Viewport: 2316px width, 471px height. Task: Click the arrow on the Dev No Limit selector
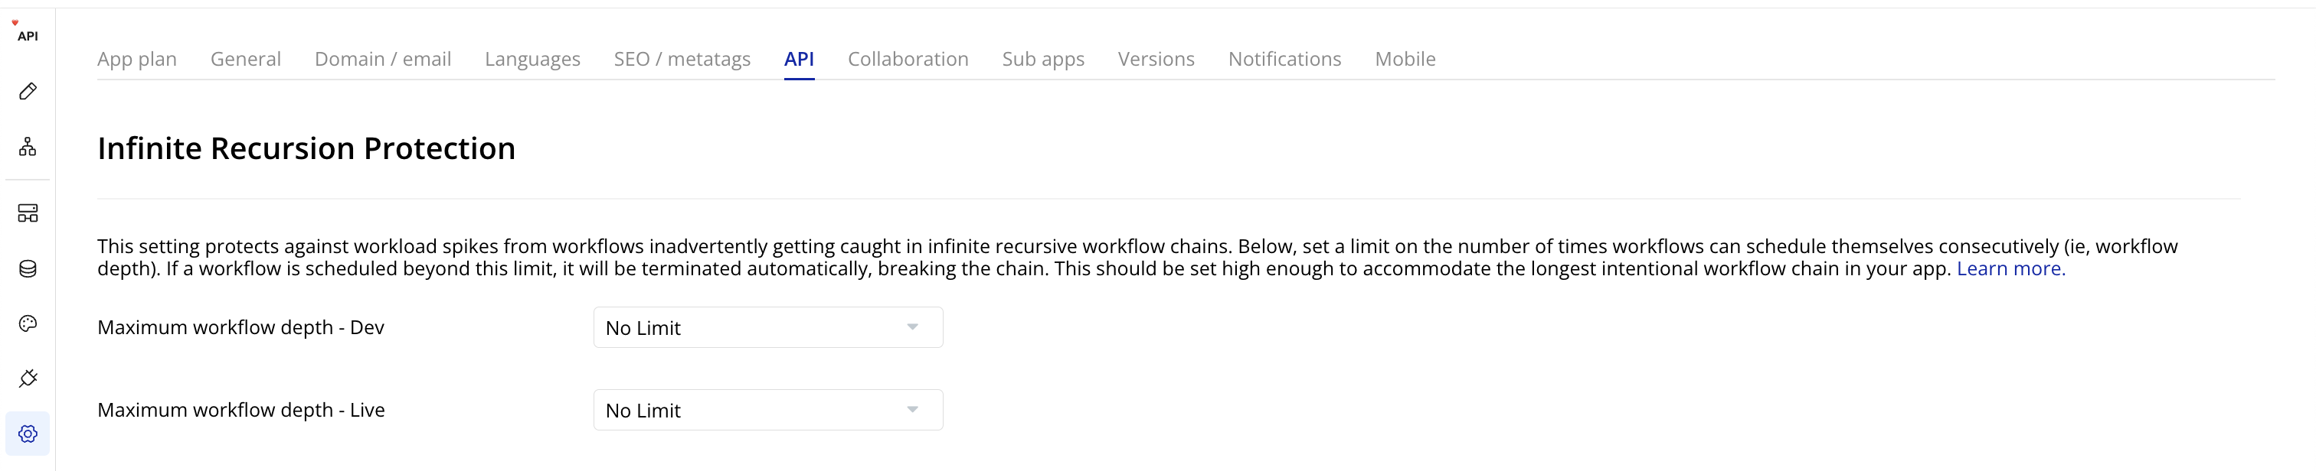point(913,327)
